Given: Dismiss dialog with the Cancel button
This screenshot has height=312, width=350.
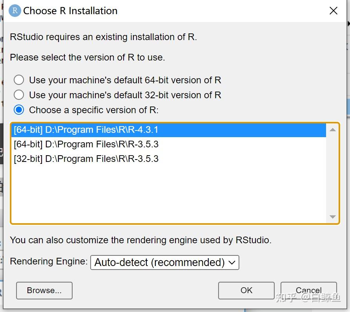Looking at the screenshot, I should 308,290.
